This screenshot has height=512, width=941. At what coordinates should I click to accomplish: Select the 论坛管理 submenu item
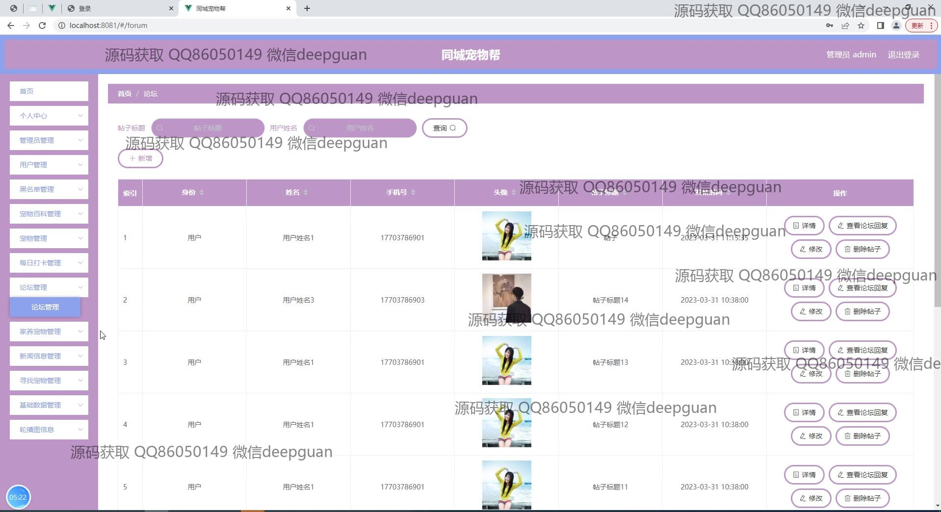point(45,307)
